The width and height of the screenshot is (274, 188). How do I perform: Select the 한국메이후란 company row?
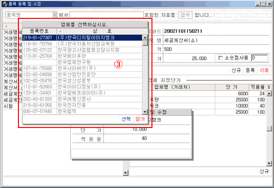83,56
